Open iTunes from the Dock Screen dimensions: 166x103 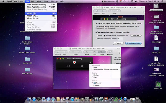pyautogui.click(x=72, y=99)
